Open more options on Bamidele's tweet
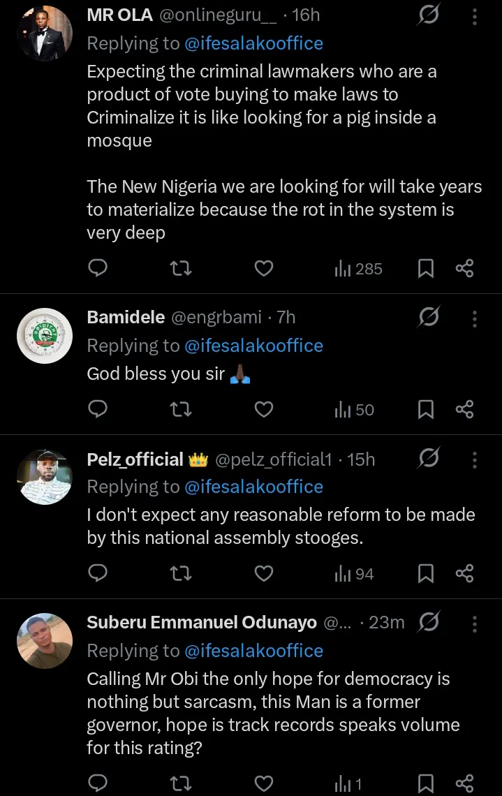 click(x=475, y=319)
